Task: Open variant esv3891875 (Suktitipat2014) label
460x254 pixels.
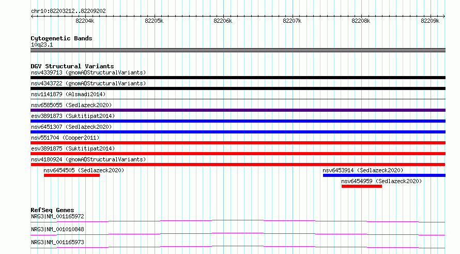Action: pos(73,148)
